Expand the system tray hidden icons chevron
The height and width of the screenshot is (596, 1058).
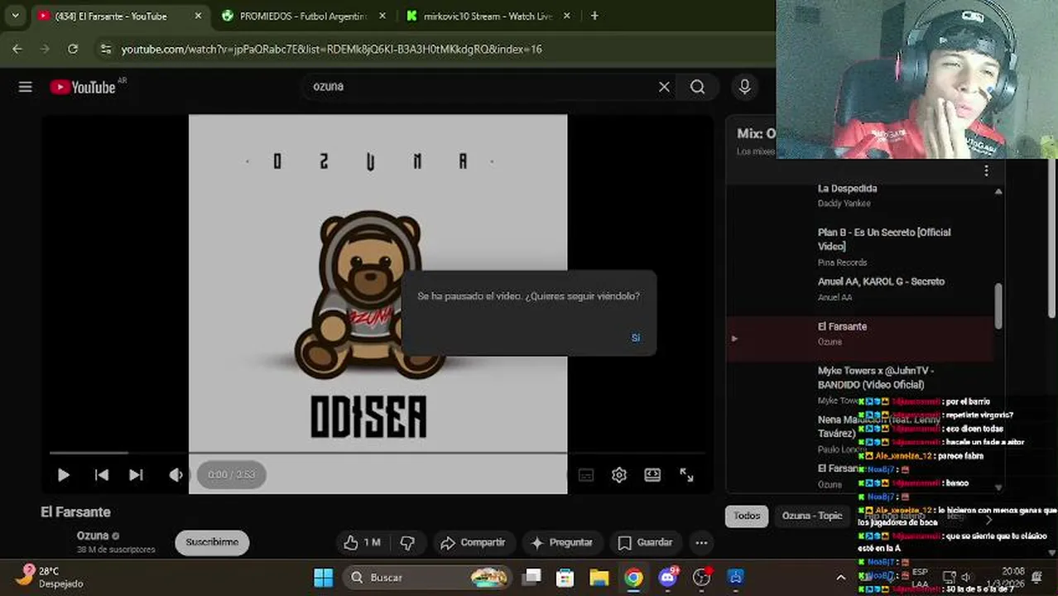pyautogui.click(x=841, y=578)
